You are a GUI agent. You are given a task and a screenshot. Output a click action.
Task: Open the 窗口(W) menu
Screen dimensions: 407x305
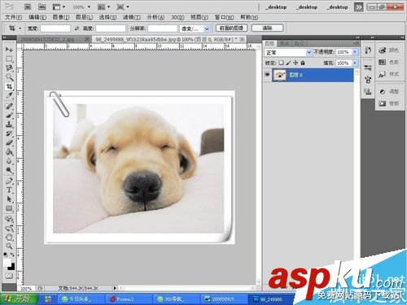tap(224, 17)
